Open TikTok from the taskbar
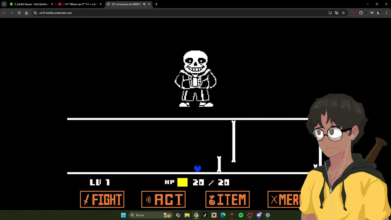Viewport: 391px width, 220px height. tap(205, 215)
